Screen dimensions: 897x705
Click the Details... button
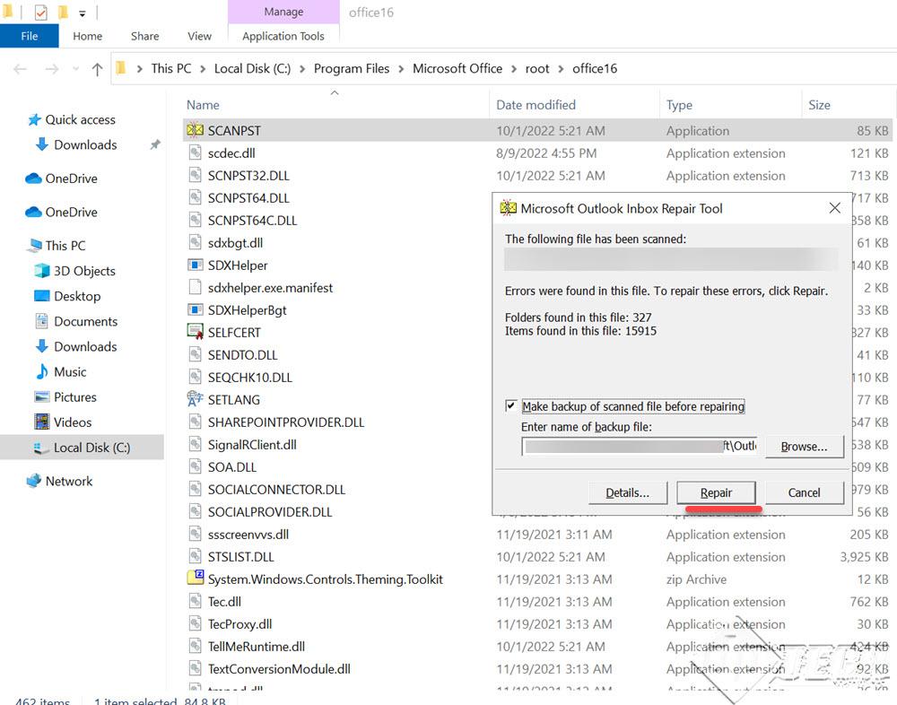[628, 492]
